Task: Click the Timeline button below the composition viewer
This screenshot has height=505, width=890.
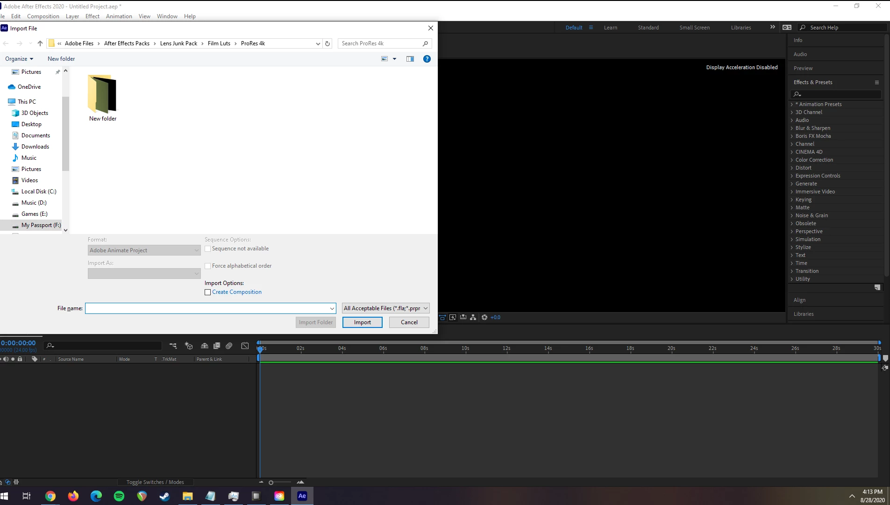Action: pyautogui.click(x=463, y=317)
